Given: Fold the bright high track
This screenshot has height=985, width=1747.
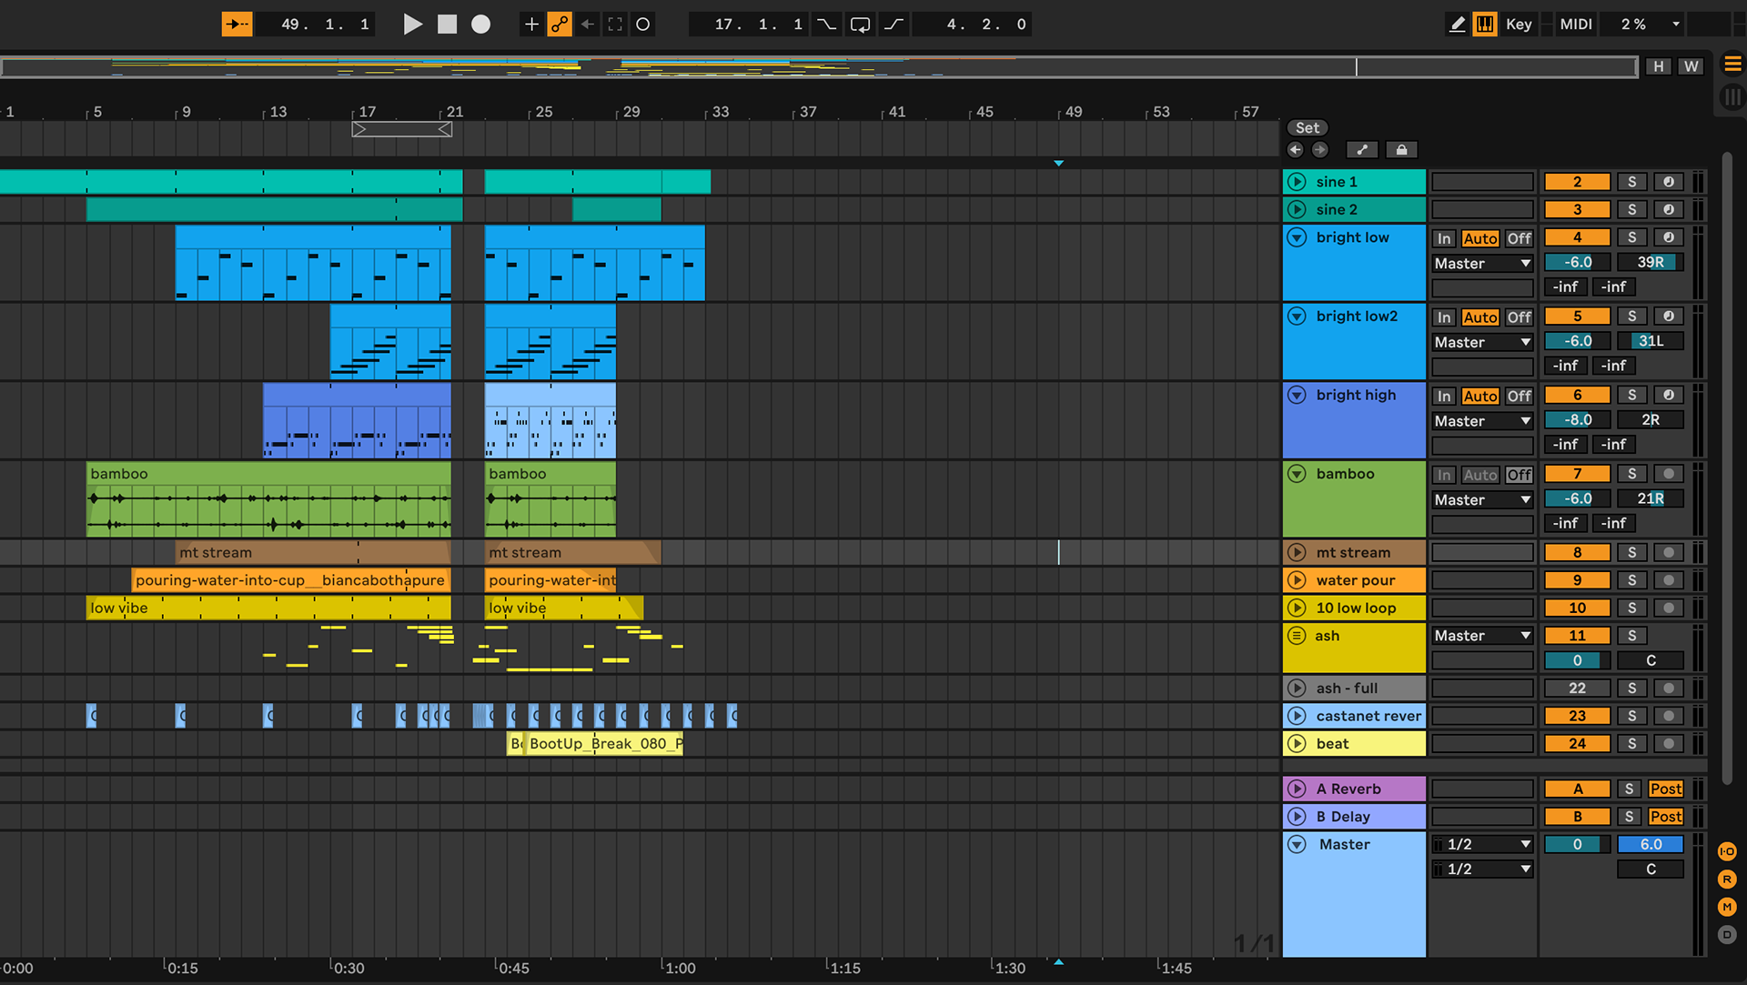Looking at the screenshot, I should click(1298, 396).
